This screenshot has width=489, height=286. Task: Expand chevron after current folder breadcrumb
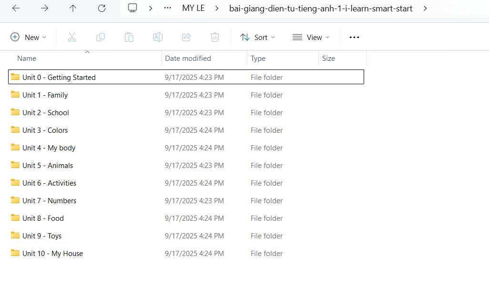pyautogui.click(x=425, y=8)
